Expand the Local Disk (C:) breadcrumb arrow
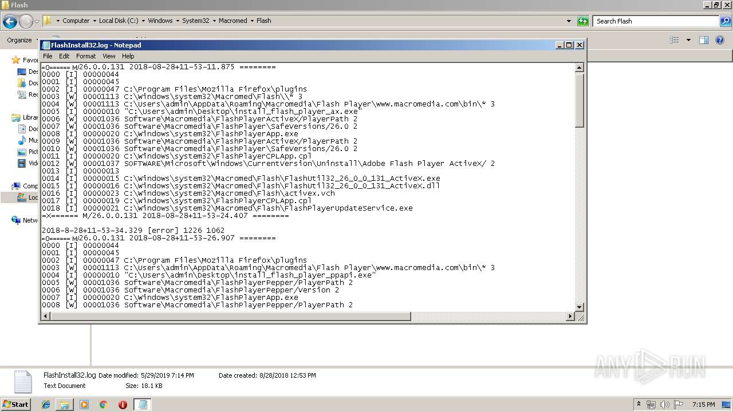 pos(143,21)
